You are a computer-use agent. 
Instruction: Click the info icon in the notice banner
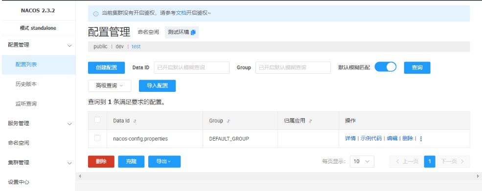pos(96,14)
